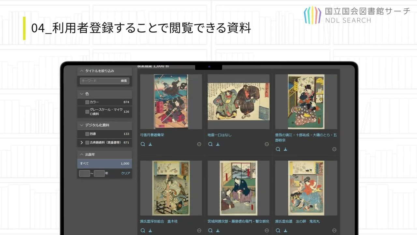Click minus circle icon under 源氏雲拾遺 法の師 鬼若丸
The height and width of the screenshot is (235, 417).
tap(334, 230)
